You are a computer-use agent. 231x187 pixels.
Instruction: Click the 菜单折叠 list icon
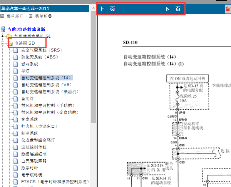[30, 16]
